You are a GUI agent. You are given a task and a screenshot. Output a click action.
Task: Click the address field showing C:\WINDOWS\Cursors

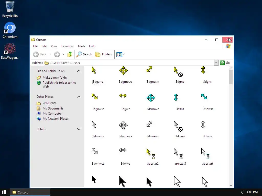click(129, 63)
